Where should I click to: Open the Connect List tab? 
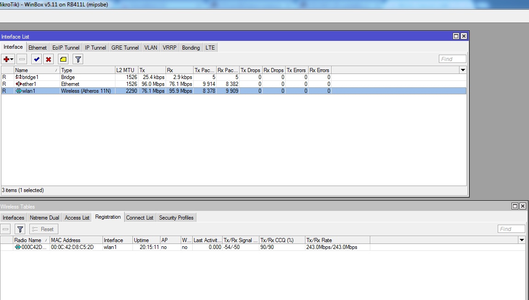click(140, 218)
